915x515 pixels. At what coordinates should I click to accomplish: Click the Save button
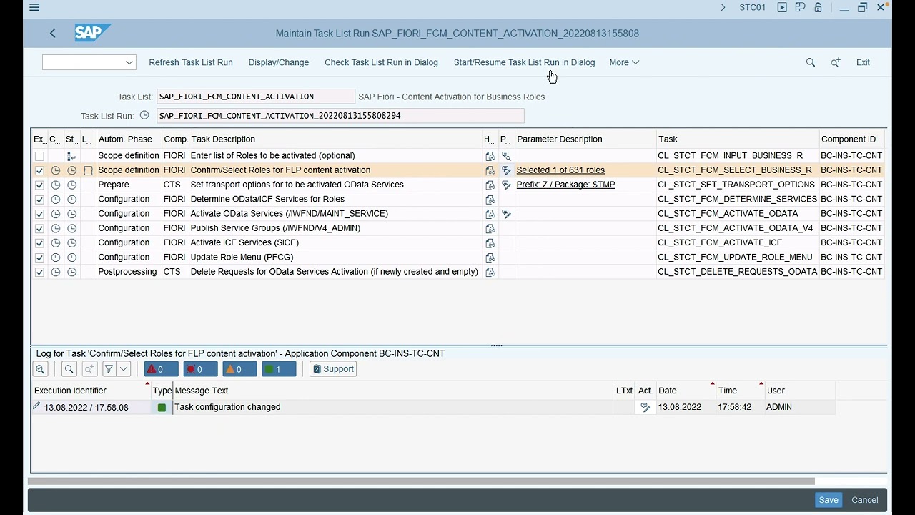(x=829, y=500)
